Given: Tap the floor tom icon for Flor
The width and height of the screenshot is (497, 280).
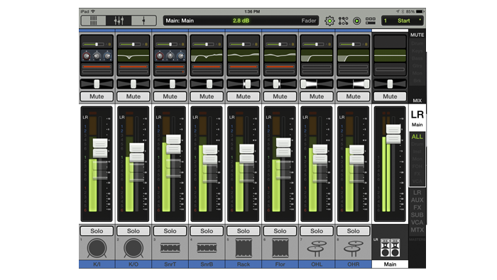Looking at the screenshot, I should coord(280,248).
